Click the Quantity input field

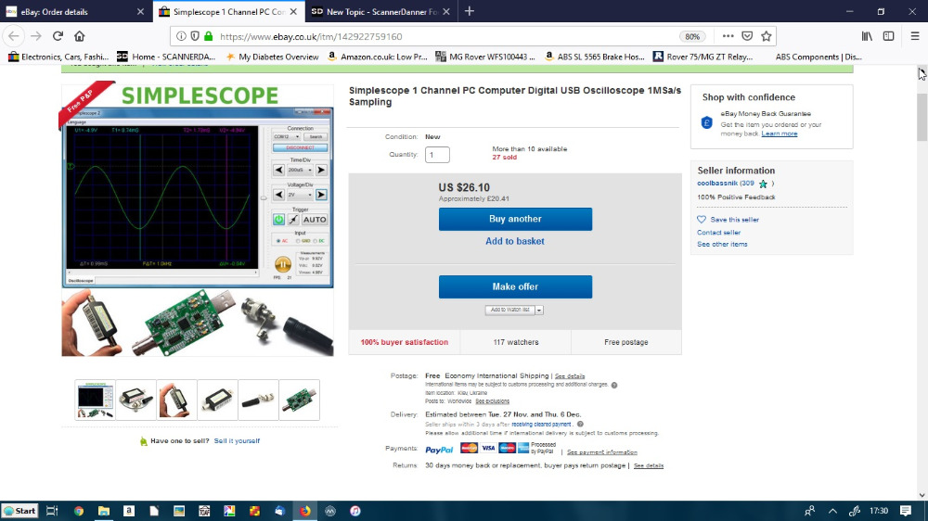(x=437, y=155)
